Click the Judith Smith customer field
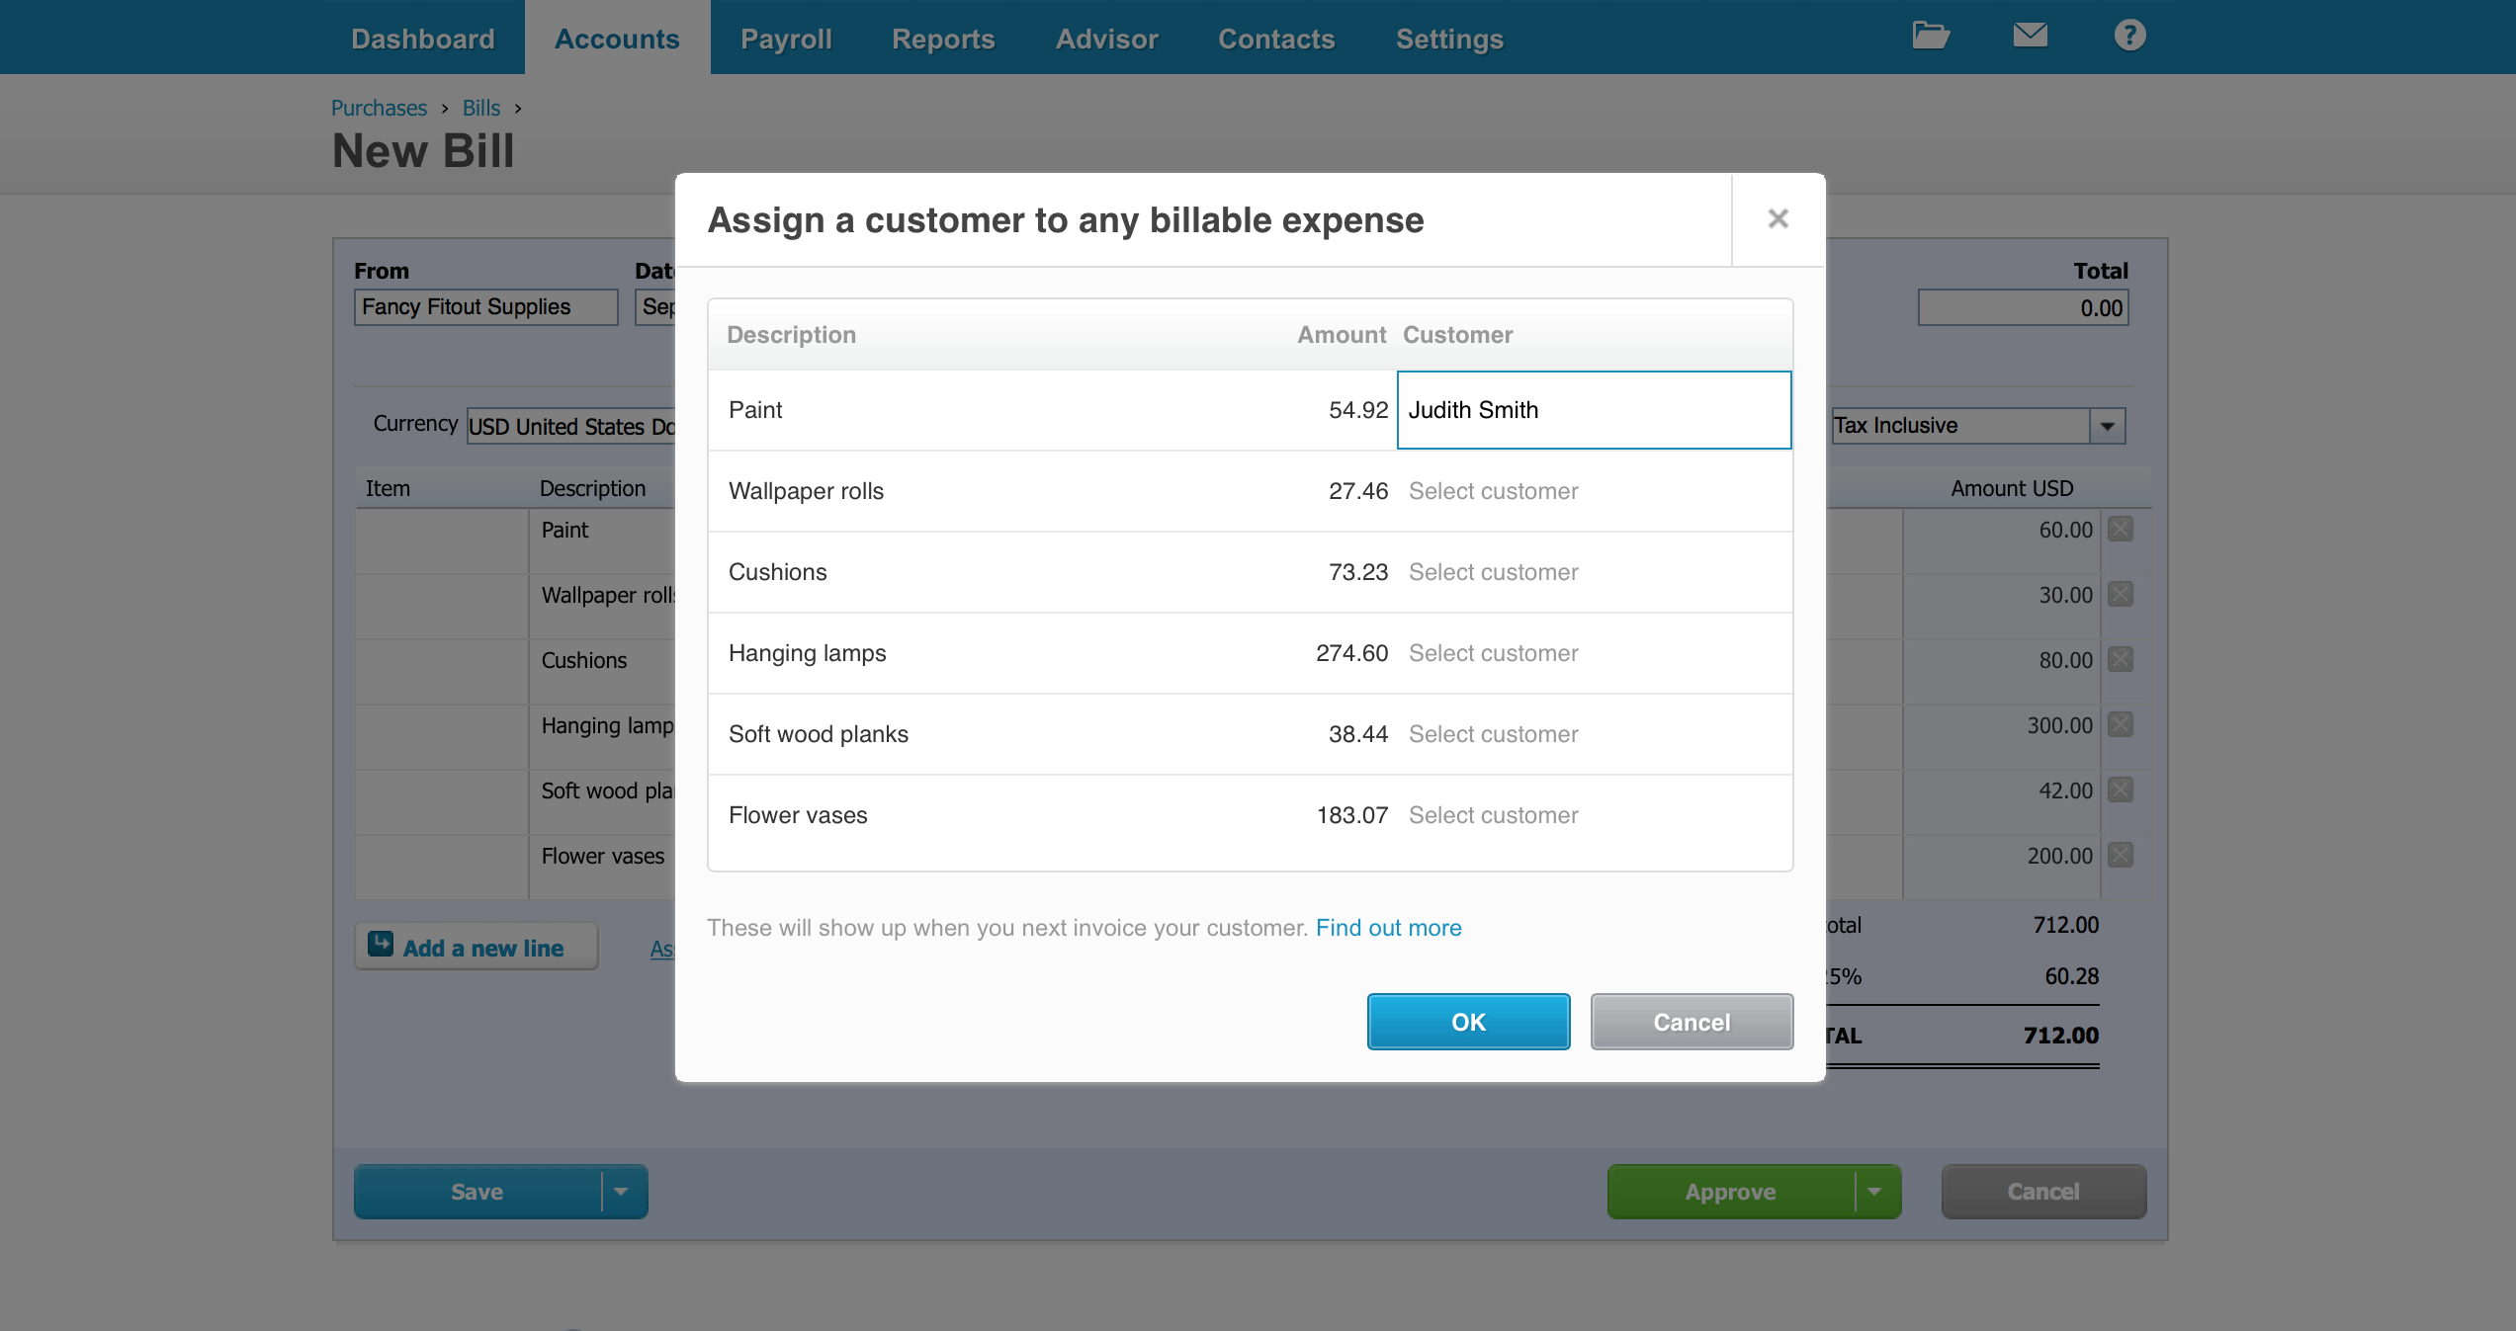Screen dimensions: 2516x1331 click(1594, 410)
